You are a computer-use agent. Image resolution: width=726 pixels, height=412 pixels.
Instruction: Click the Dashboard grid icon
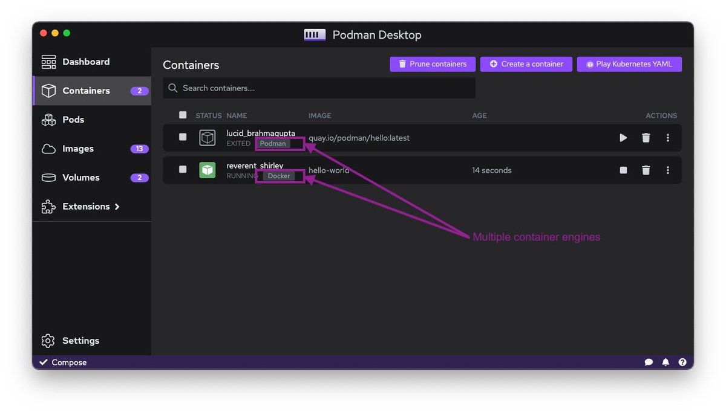pyautogui.click(x=48, y=62)
